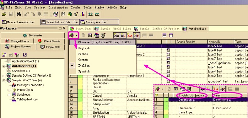Click the dialog-with-pencil icon in translation toolbar
248x118 pixels.
click(103, 35)
